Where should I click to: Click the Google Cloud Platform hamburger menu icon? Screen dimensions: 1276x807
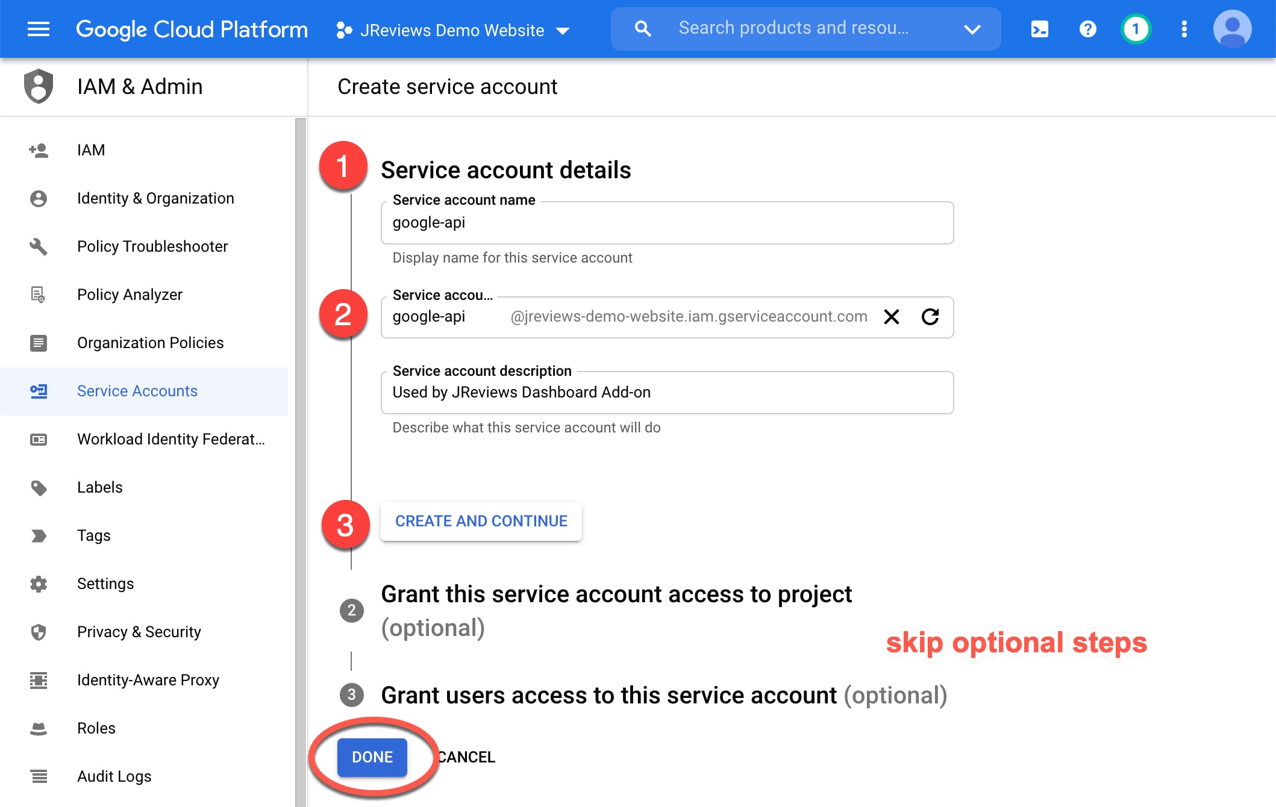click(x=38, y=27)
